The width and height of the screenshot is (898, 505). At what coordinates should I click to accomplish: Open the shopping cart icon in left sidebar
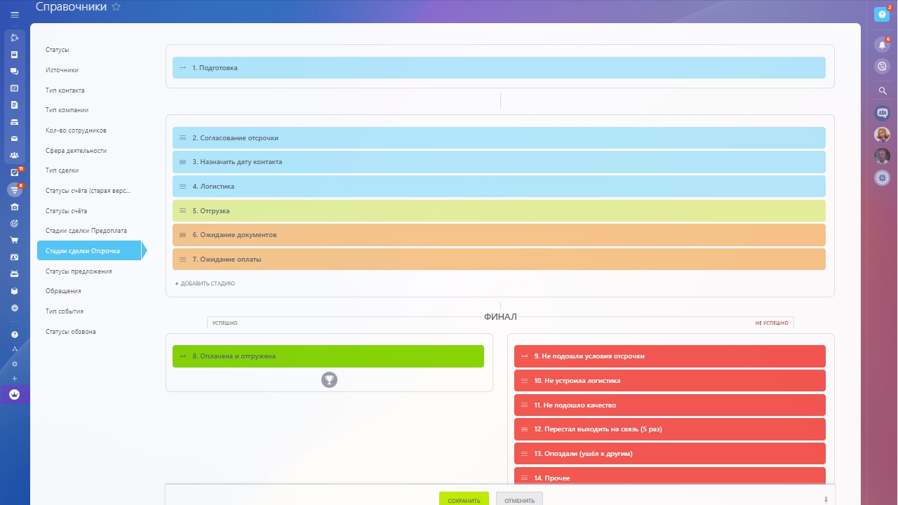point(15,240)
